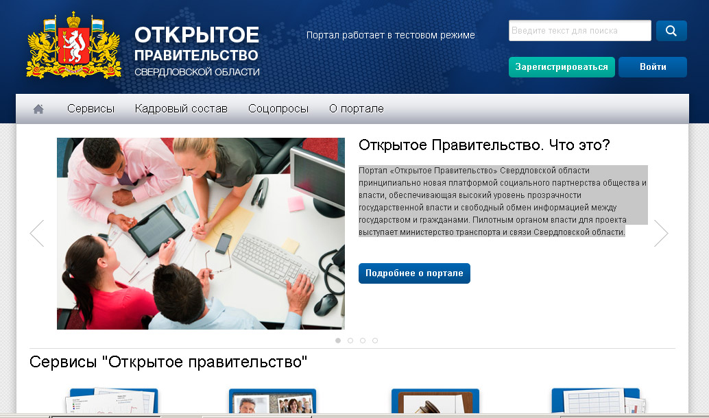The height and width of the screenshot is (418, 709).
Task: Open the service thumbnail with people photos
Action: (272, 400)
